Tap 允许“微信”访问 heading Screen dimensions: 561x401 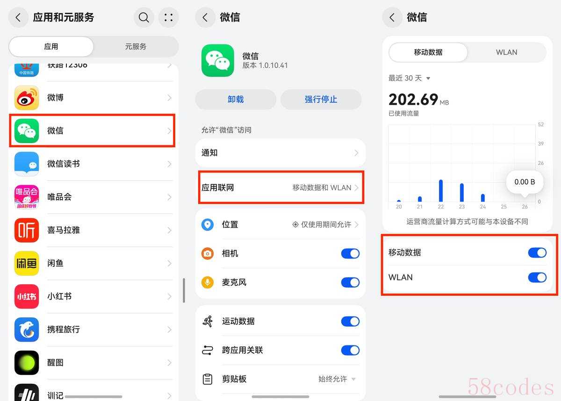tap(226, 130)
